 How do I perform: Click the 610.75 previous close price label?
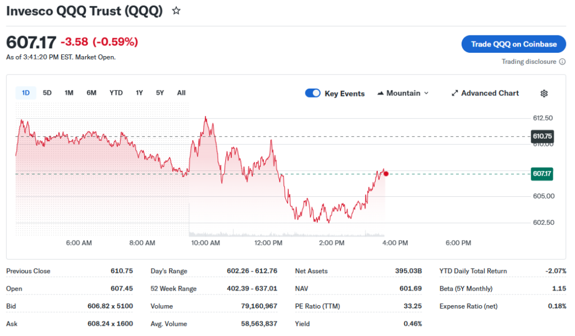click(x=542, y=136)
